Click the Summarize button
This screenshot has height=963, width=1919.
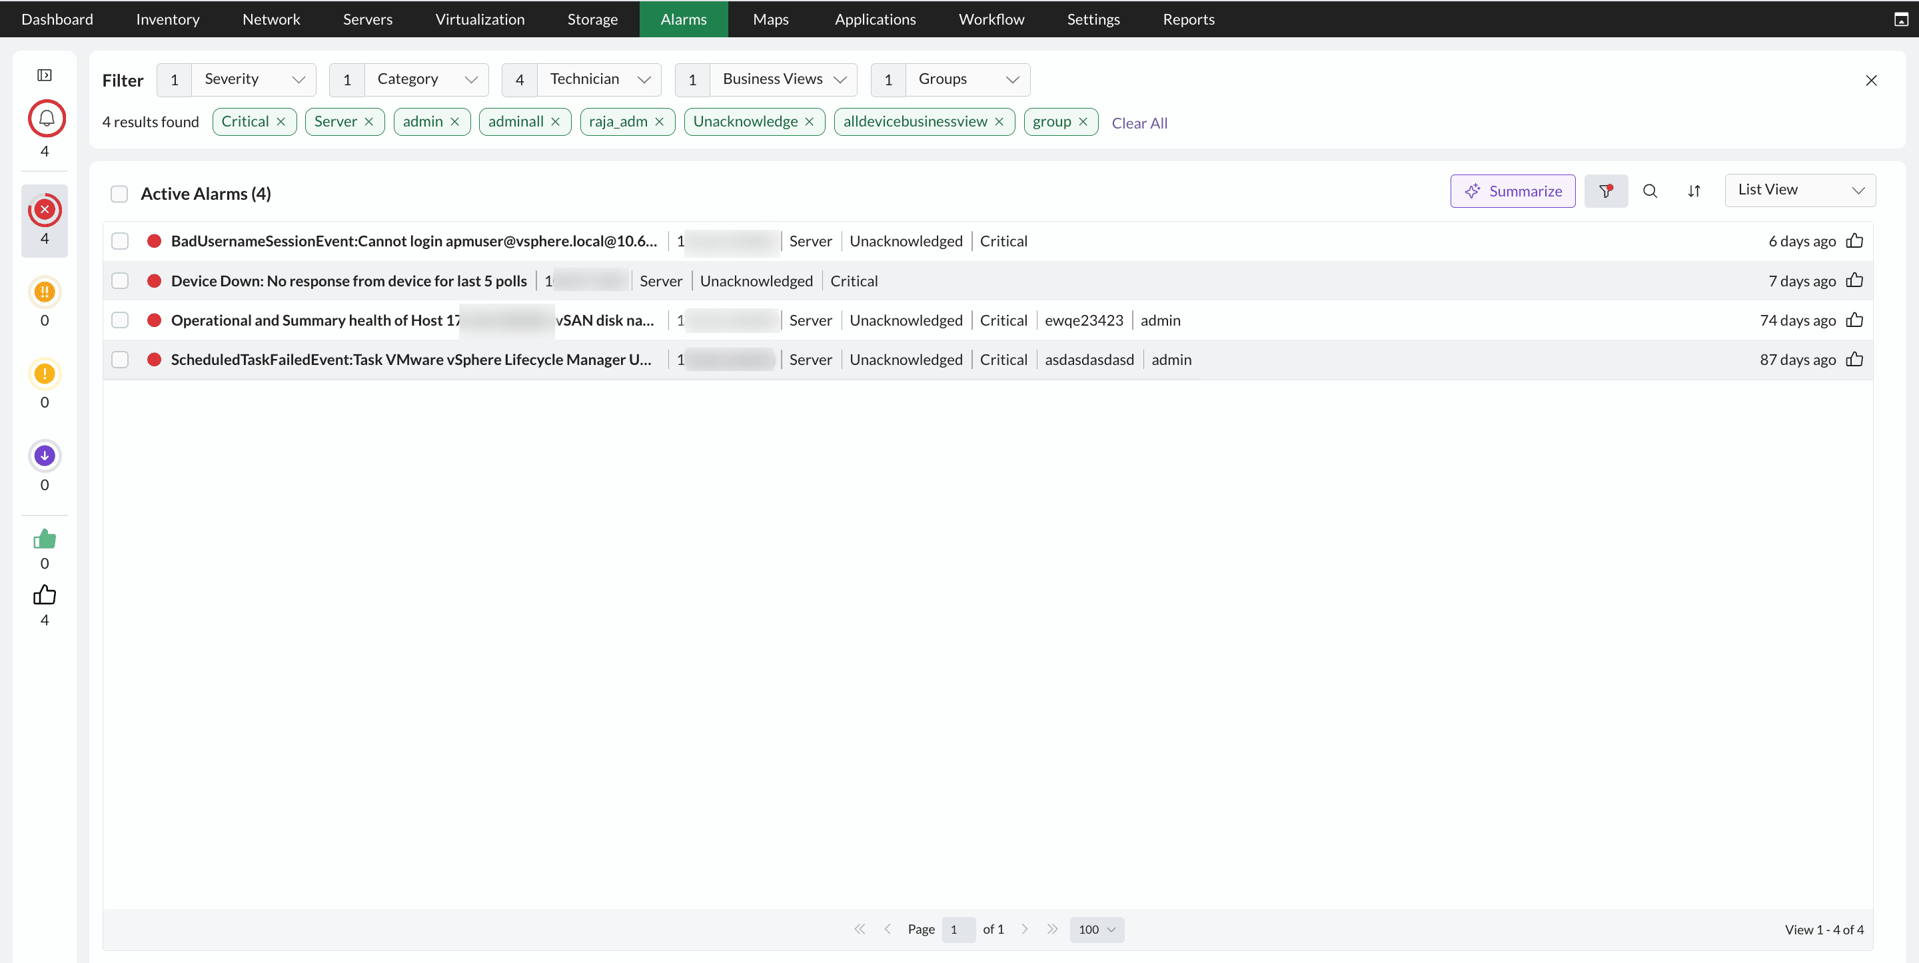tap(1513, 191)
